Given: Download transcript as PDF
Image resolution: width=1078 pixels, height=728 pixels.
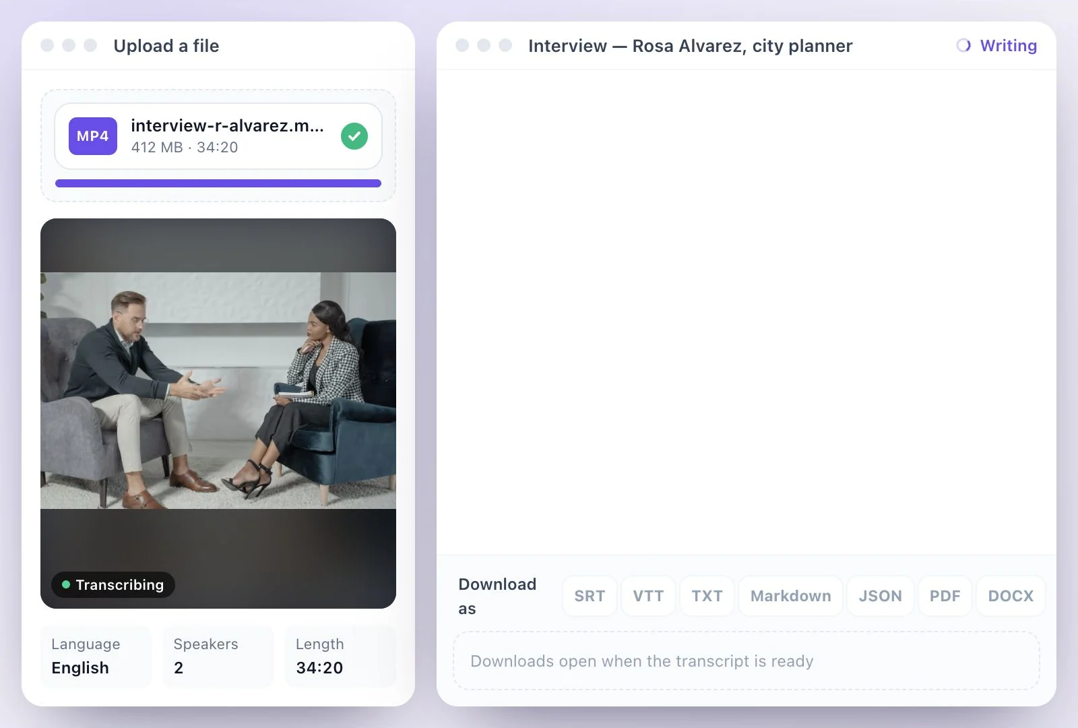Looking at the screenshot, I should 945,596.
